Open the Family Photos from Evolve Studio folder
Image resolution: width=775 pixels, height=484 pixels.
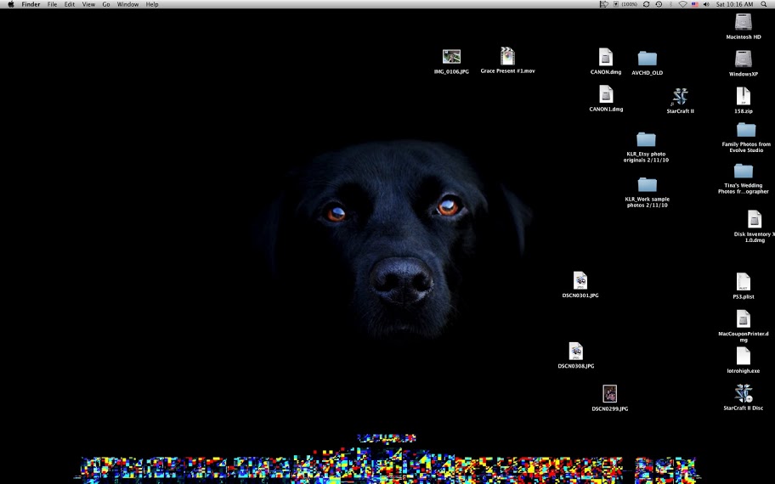pos(745,130)
